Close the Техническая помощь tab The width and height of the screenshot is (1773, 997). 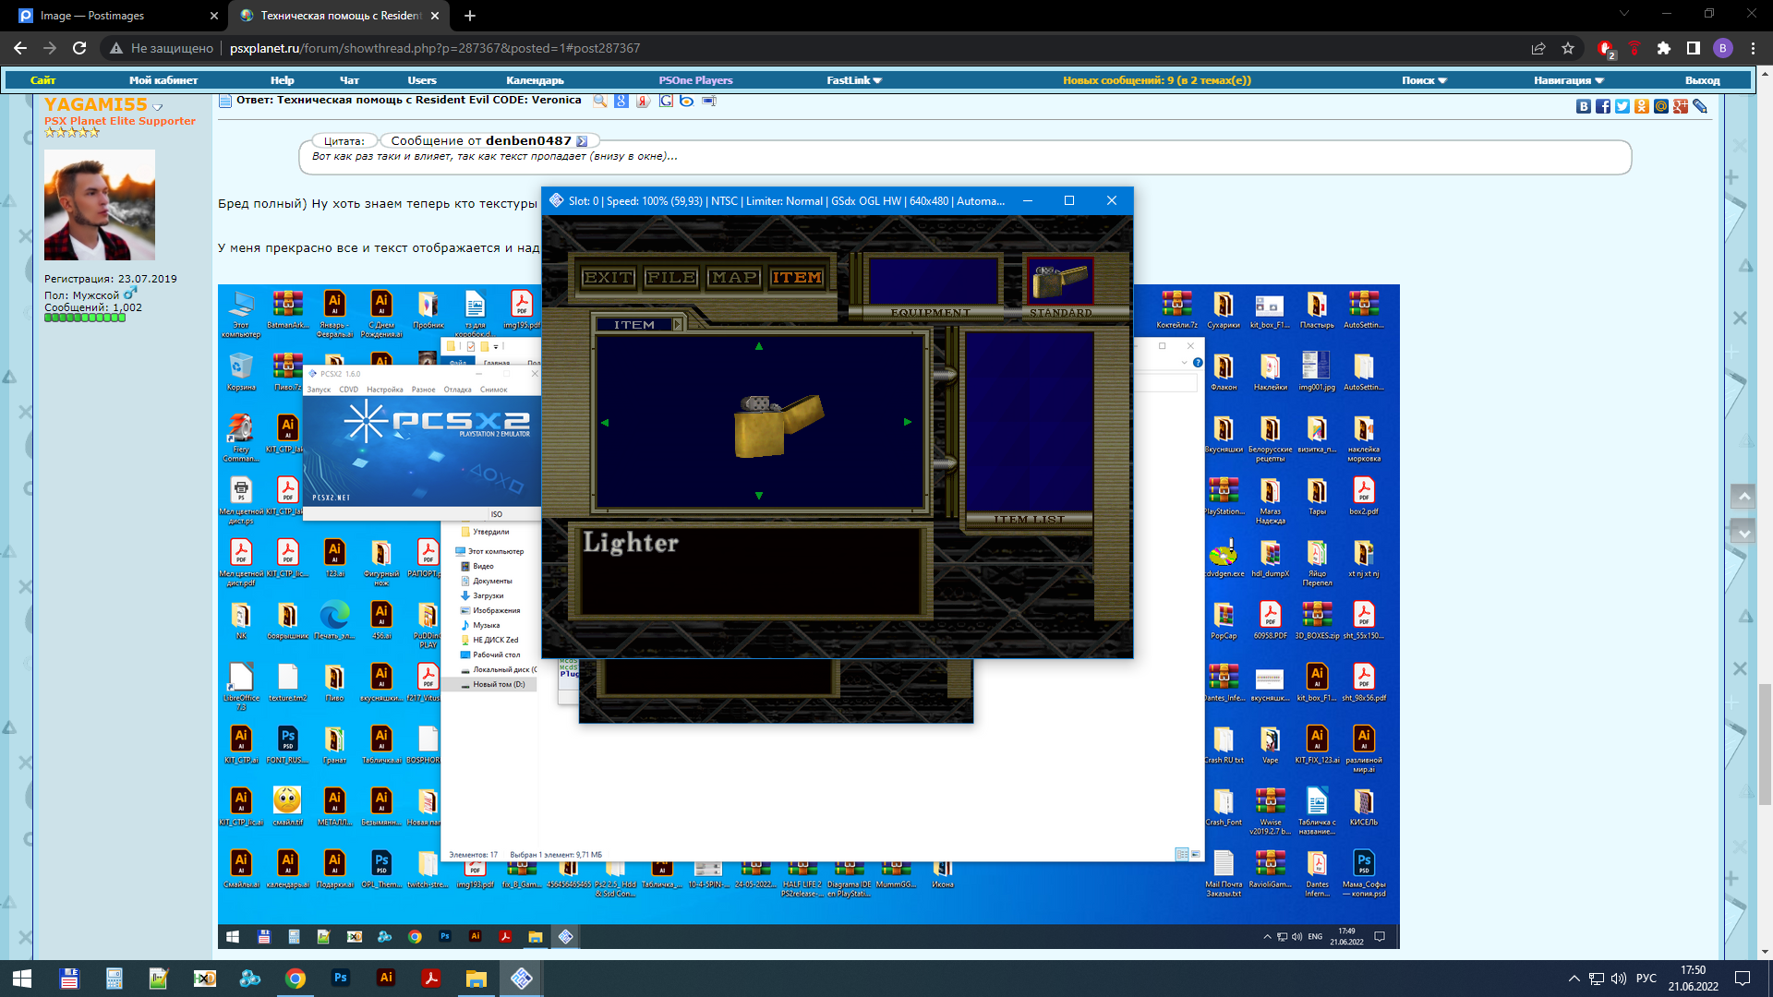tap(436, 16)
